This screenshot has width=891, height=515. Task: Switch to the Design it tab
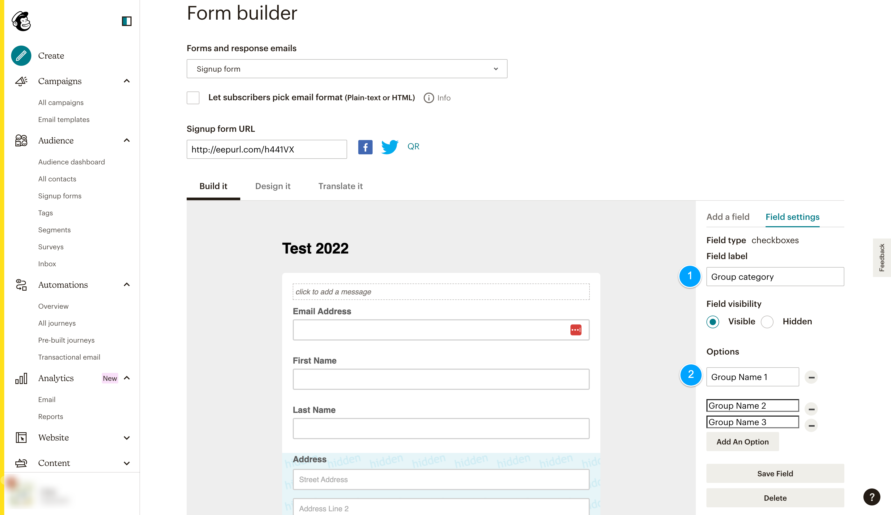point(273,186)
